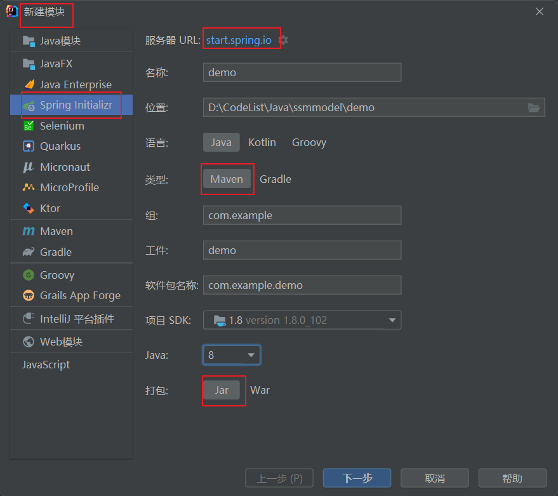Click the 帮助 button
The image size is (558, 496).
point(512,478)
